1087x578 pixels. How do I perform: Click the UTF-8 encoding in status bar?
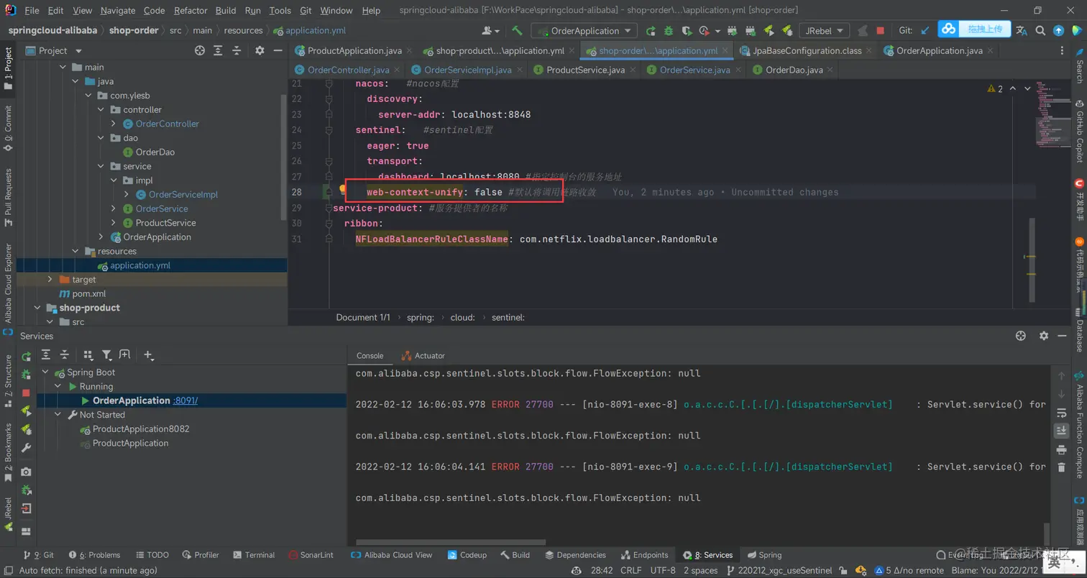point(663,571)
